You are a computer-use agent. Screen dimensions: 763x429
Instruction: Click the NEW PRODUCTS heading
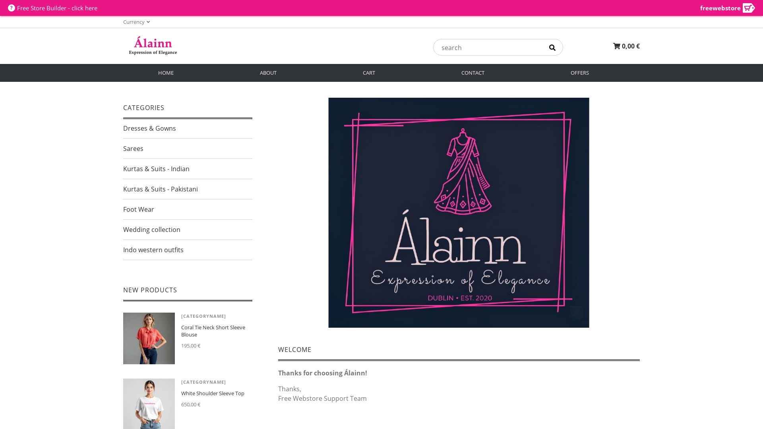click(x=150, y=290)
